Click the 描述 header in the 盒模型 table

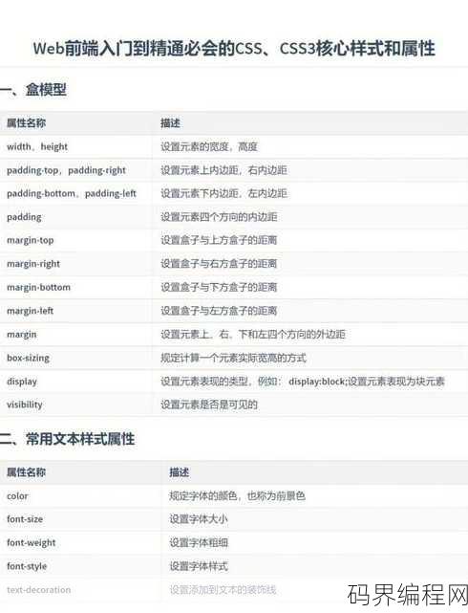(x=170, y=123)
